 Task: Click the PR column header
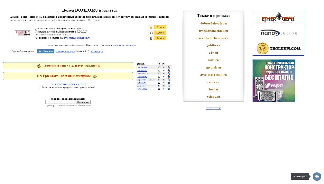pos(164,64)
